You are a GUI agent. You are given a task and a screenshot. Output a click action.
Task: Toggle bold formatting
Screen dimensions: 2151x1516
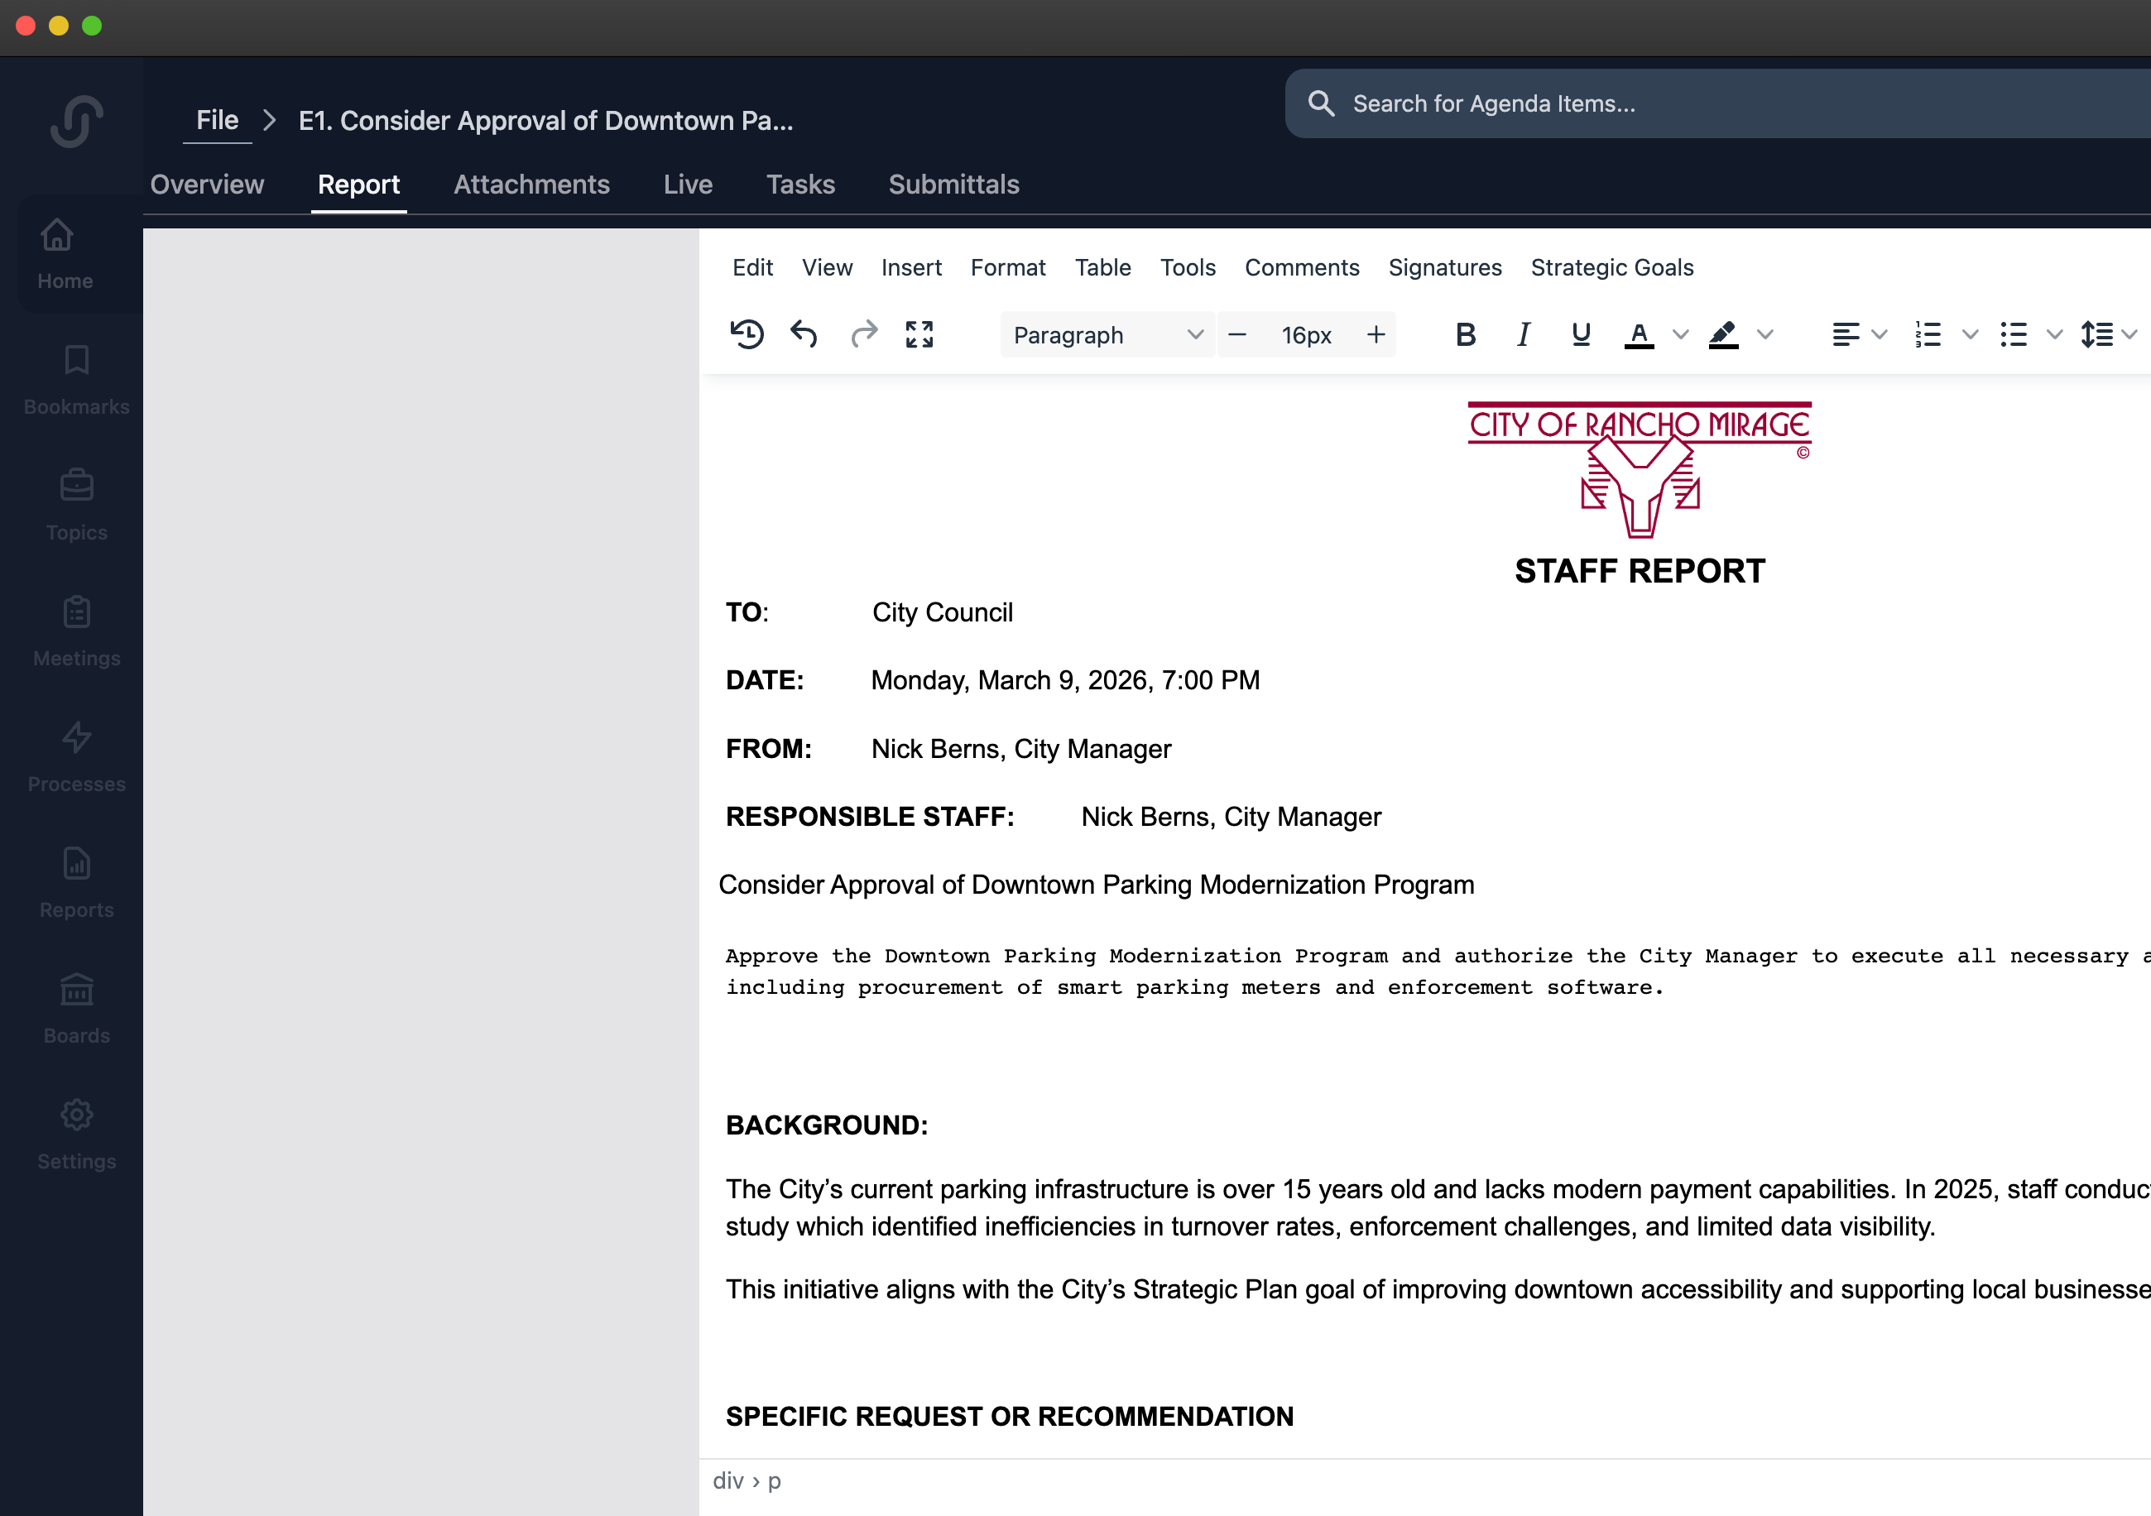[x=1465, y=334]
